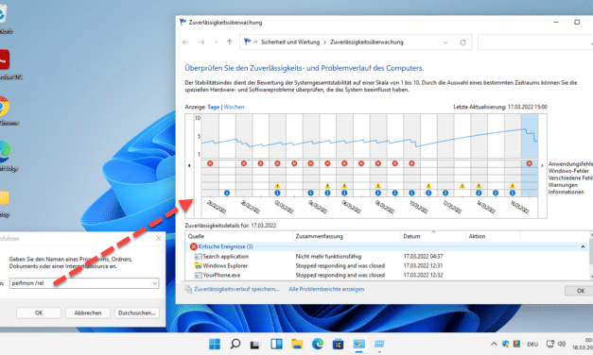This screenshot has height=355, width=593.
Task: Select the error icon on 28.02.2022
Action: [244, 163]
